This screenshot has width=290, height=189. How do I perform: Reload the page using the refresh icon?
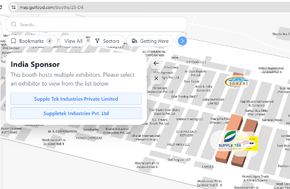[1, 7]
